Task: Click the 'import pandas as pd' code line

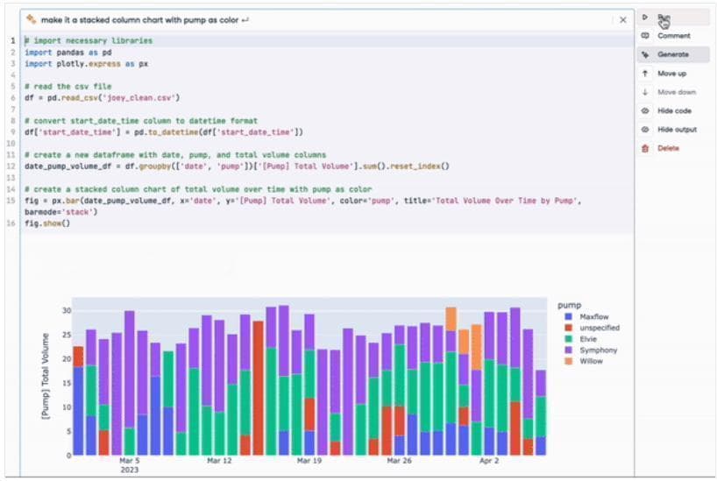Action: pos(68,52)
